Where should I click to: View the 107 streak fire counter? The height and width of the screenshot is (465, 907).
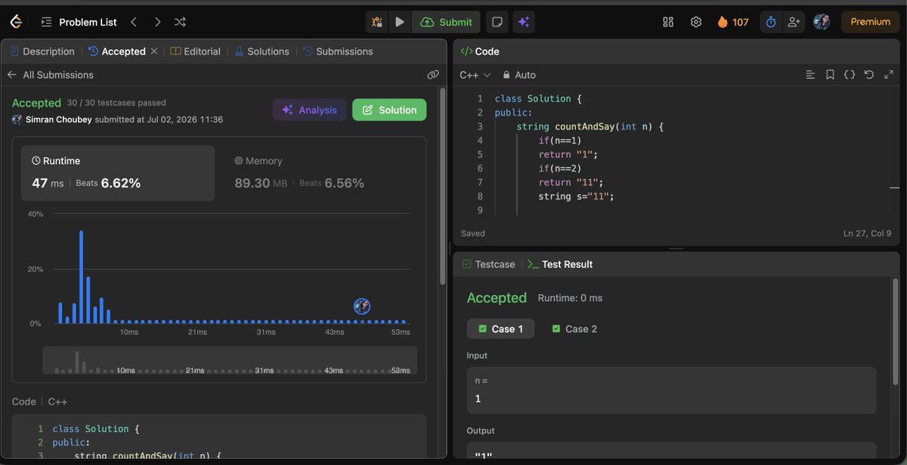pyautogui.click(x=732, y=22)
